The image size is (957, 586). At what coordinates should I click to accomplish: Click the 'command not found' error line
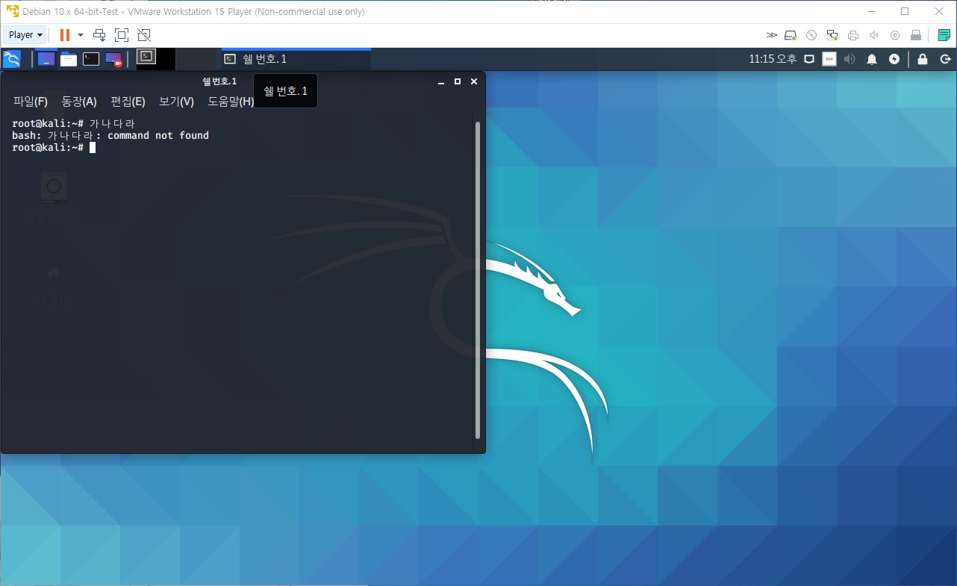tap(110, 136)
